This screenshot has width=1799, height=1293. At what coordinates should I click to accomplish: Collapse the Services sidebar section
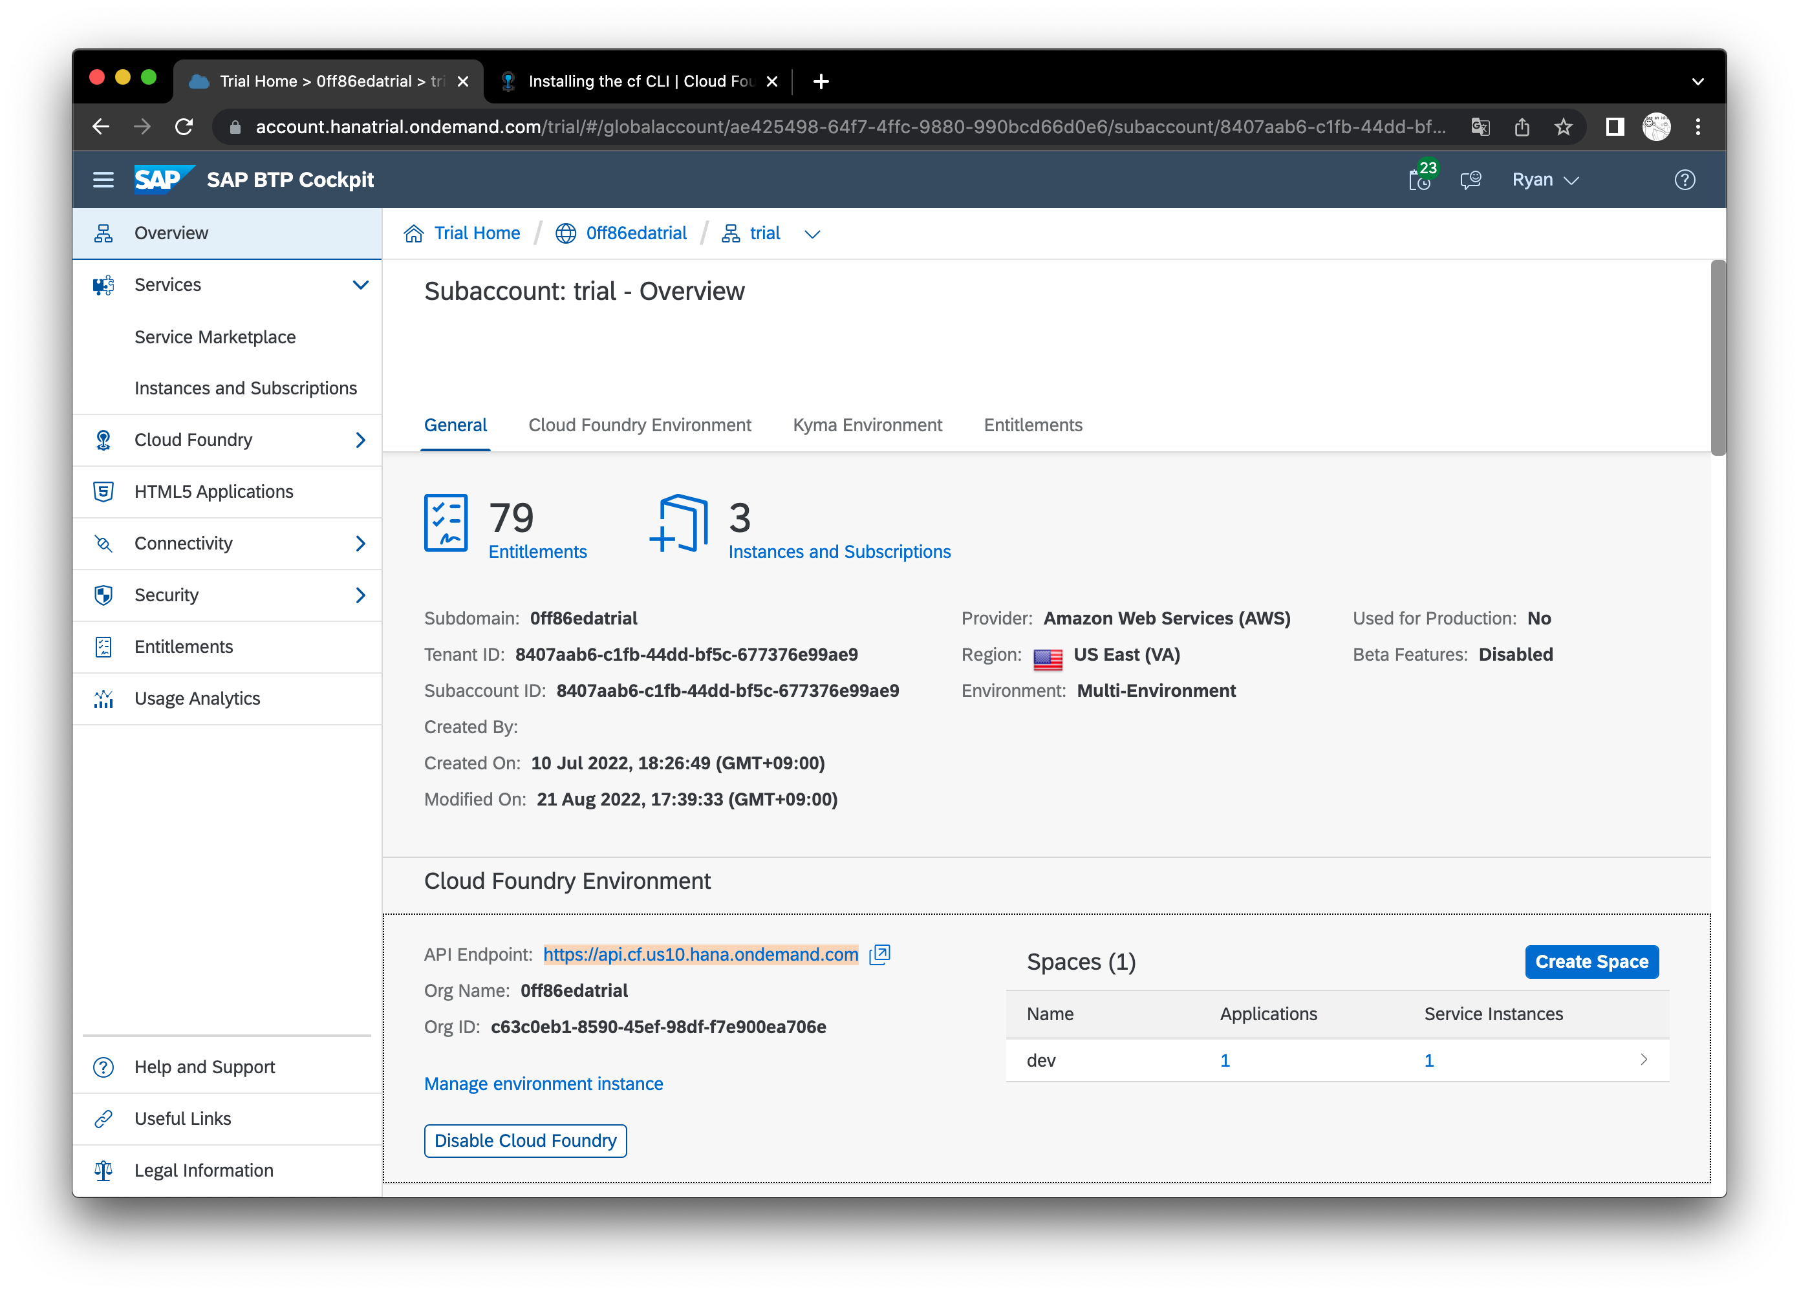(360, 284)
